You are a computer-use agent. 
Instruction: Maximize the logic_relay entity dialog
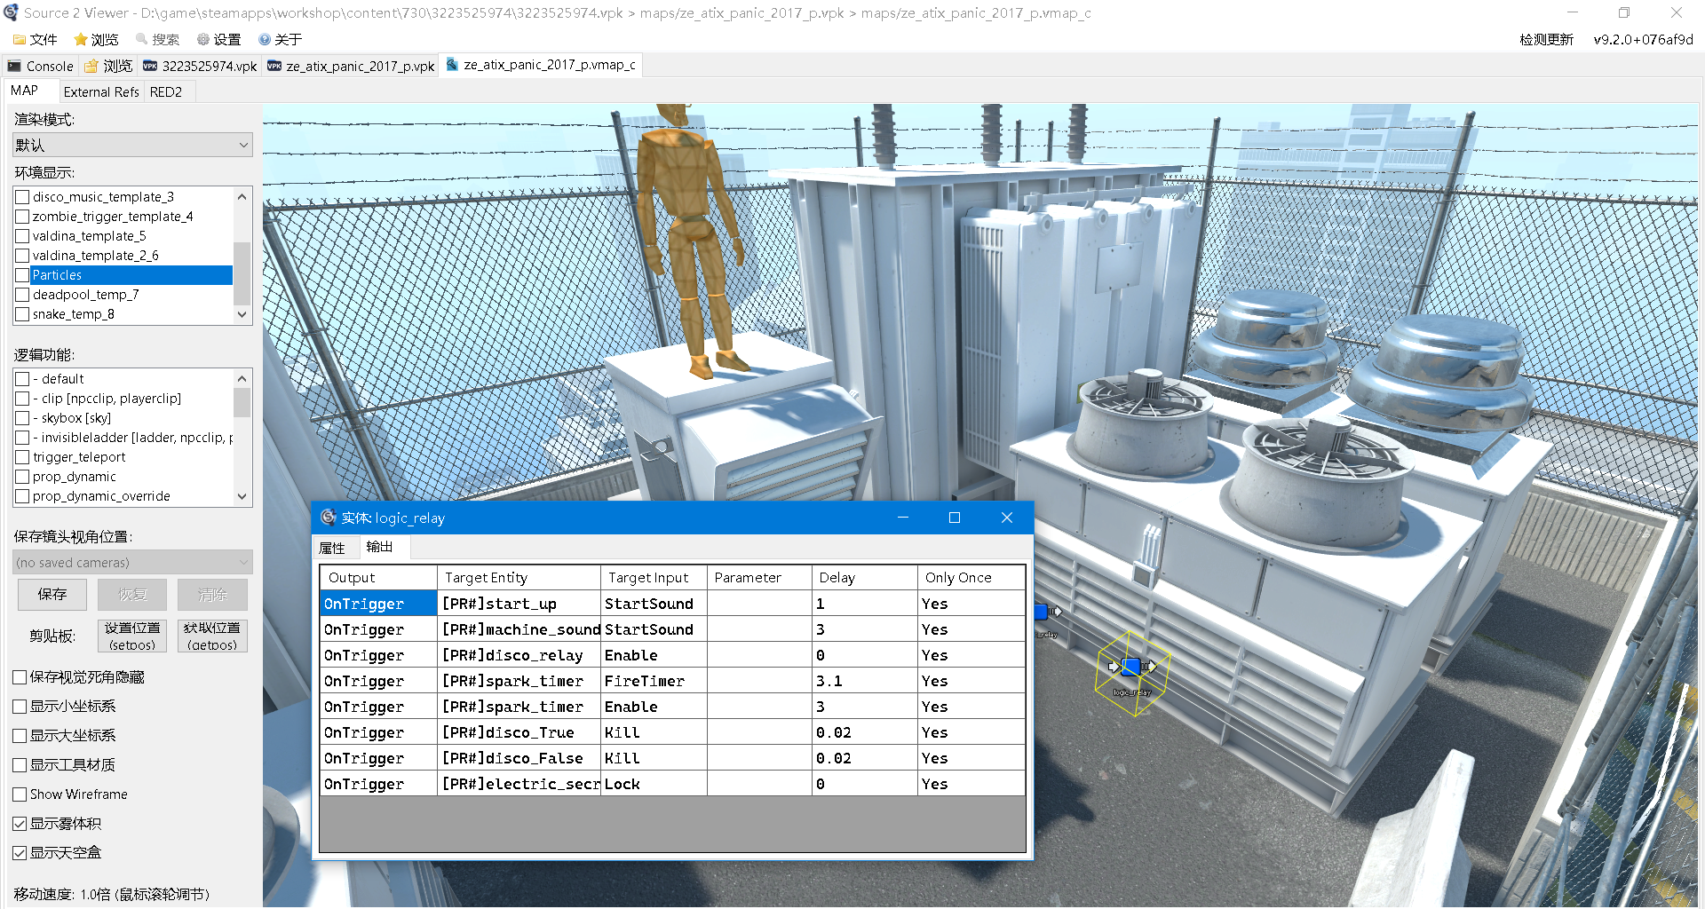click(x=955, y=518)
